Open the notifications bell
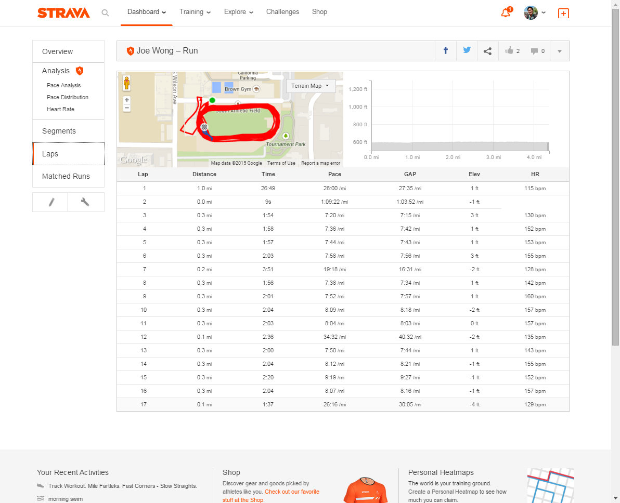The image size is (620, 503). (x=506, y=13)
